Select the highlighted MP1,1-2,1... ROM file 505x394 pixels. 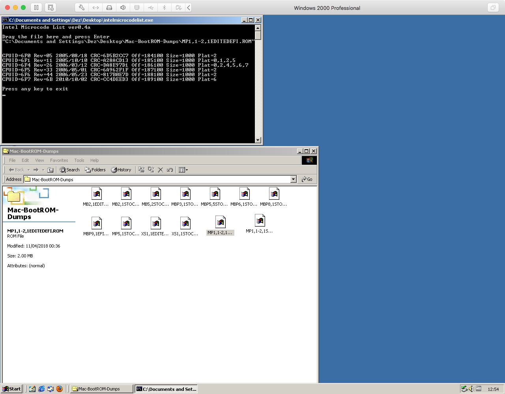(220, 226)
